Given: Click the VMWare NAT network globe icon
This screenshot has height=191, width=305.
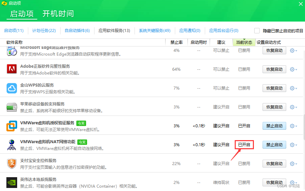Looking at the screenshot, I should coord(12,145).
